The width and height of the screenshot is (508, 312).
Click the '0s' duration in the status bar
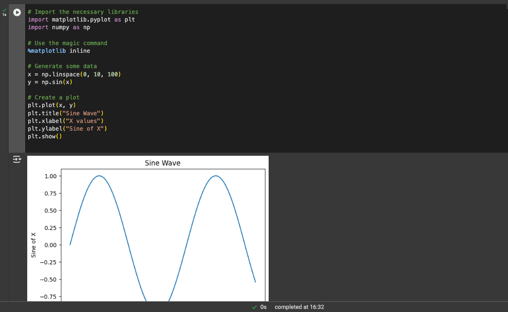click(264, 307)
